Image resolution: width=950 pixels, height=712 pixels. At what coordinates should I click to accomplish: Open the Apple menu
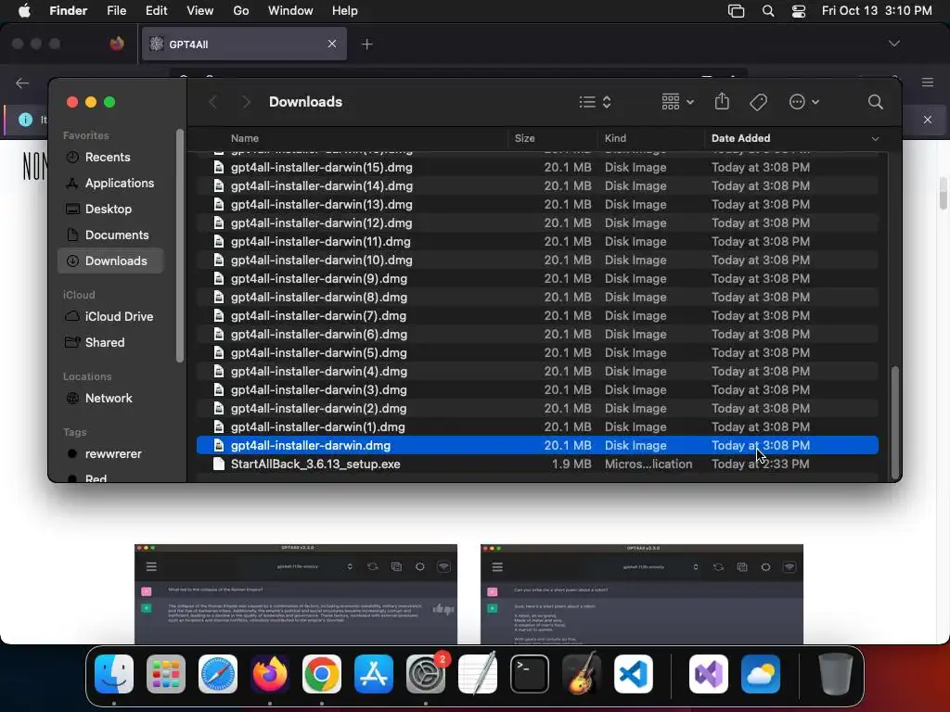(24, 11)
